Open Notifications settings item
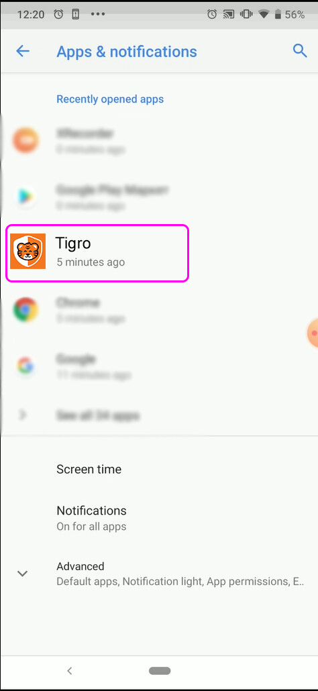This screenshot has width=318, height=691. [159, 518]
